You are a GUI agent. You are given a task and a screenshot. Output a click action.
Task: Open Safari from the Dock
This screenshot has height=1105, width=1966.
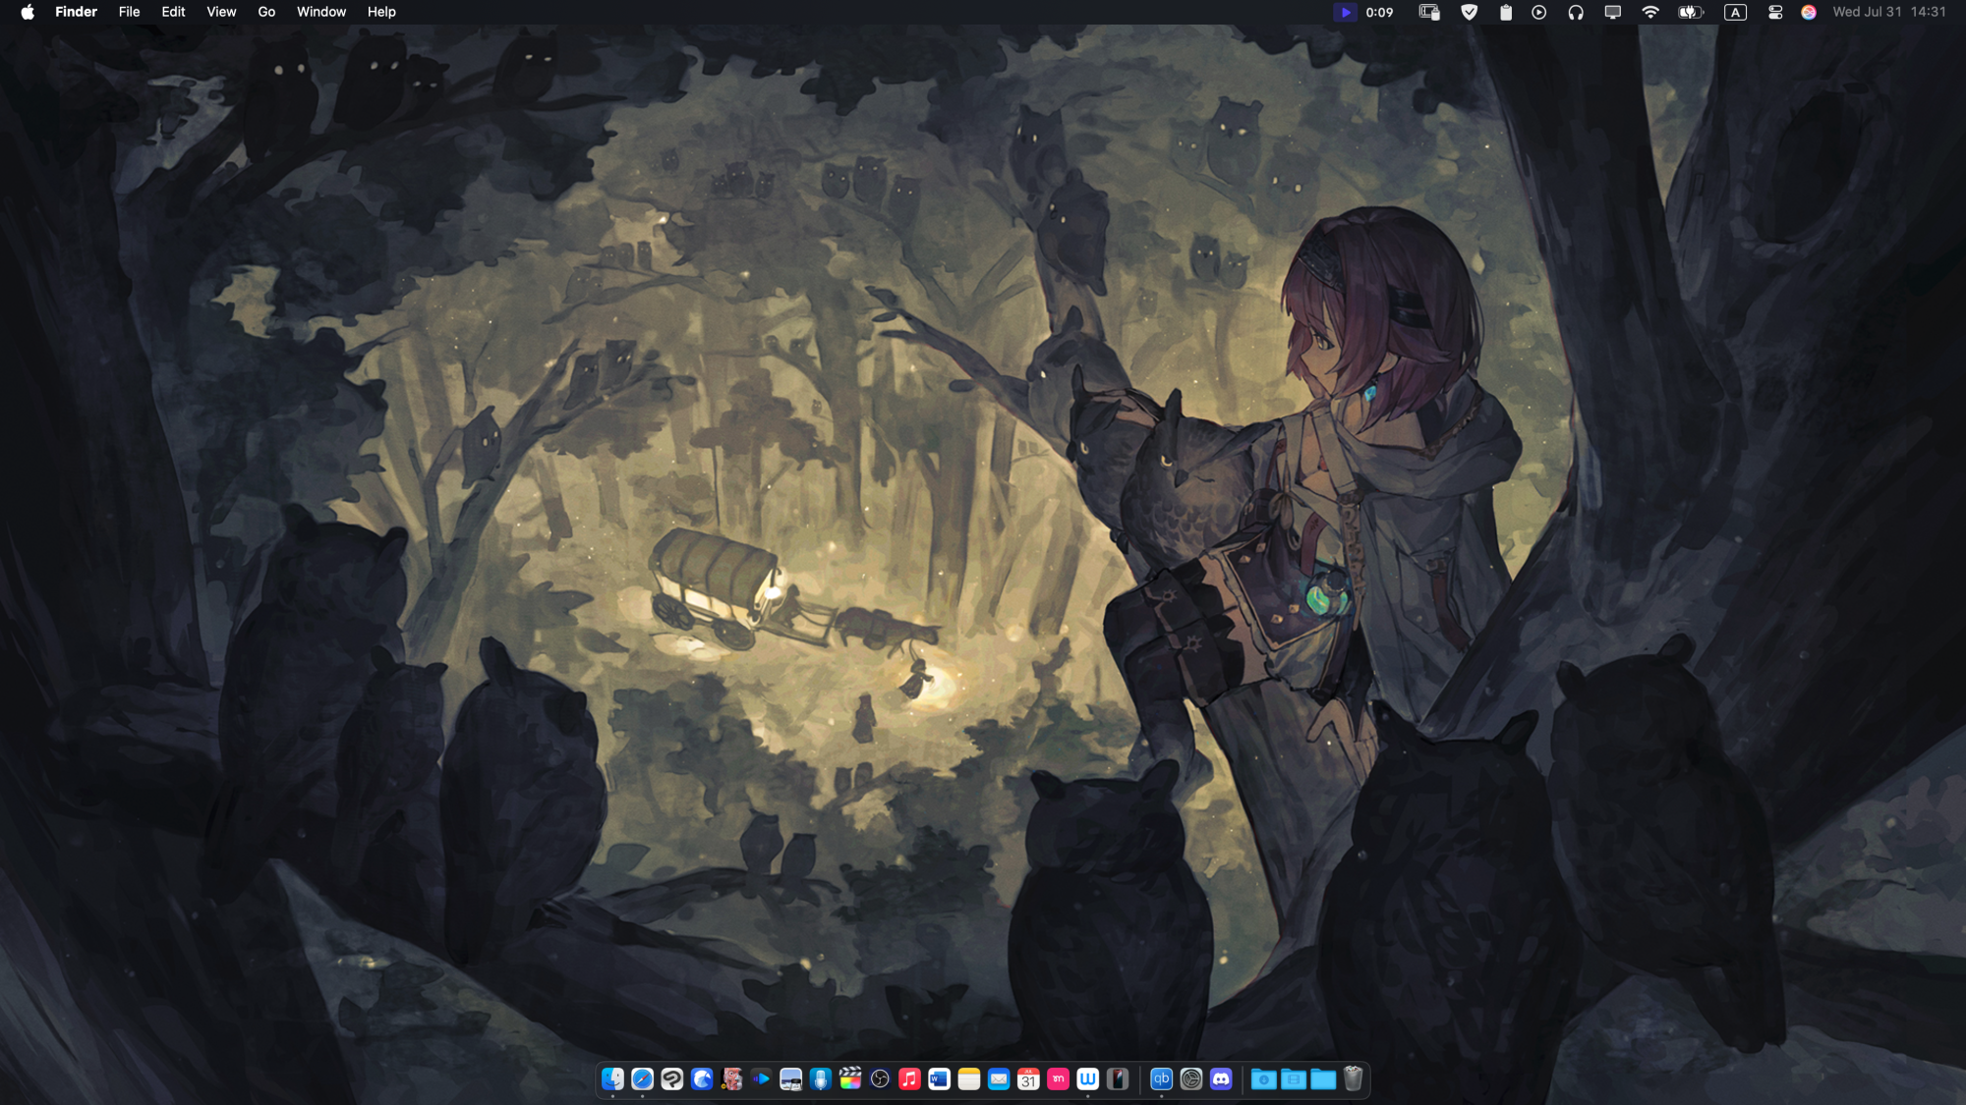coord(642,1079)
